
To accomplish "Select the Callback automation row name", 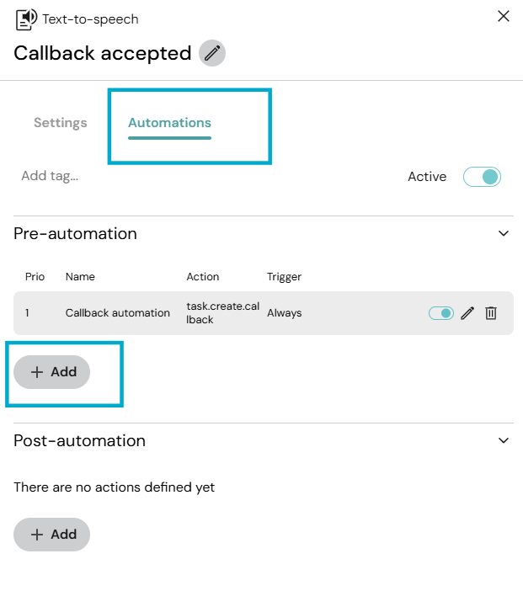I will [x=118, y=313].
